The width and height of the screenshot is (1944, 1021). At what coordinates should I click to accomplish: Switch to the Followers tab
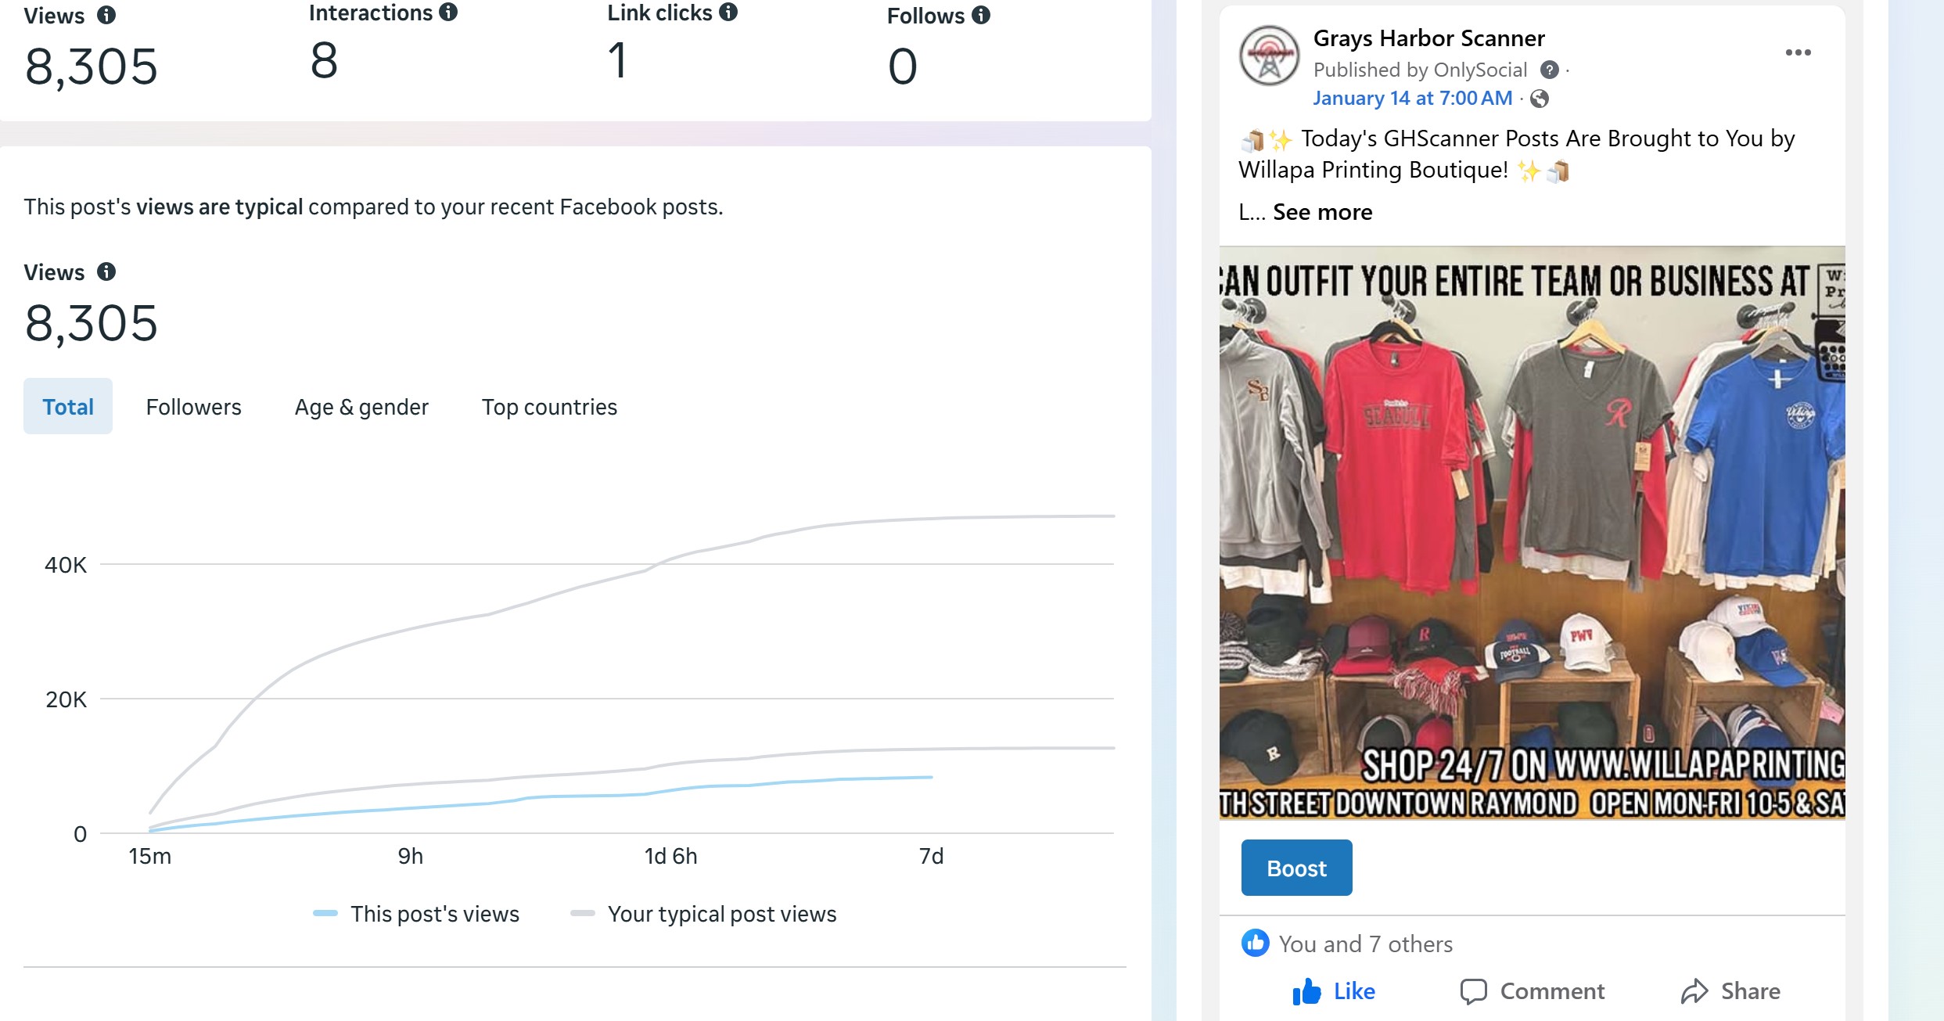(193, 407)
